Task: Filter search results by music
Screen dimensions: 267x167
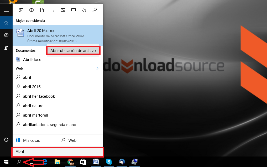Action: [84, 10]
